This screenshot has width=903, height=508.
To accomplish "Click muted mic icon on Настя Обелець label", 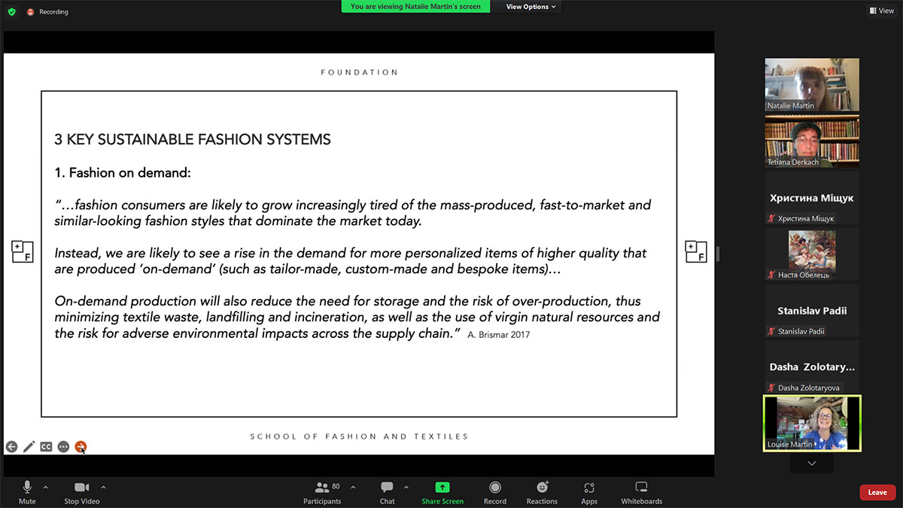I will click(771, 275).
